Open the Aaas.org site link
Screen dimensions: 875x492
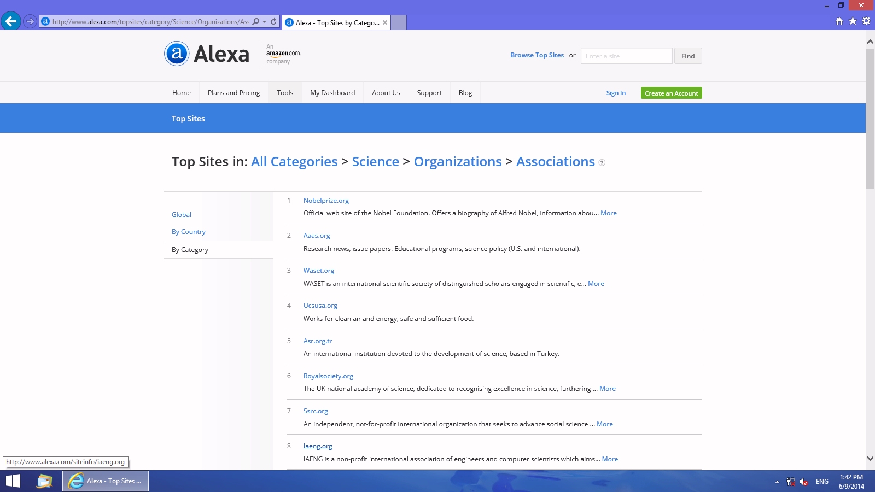pos(317,236)
